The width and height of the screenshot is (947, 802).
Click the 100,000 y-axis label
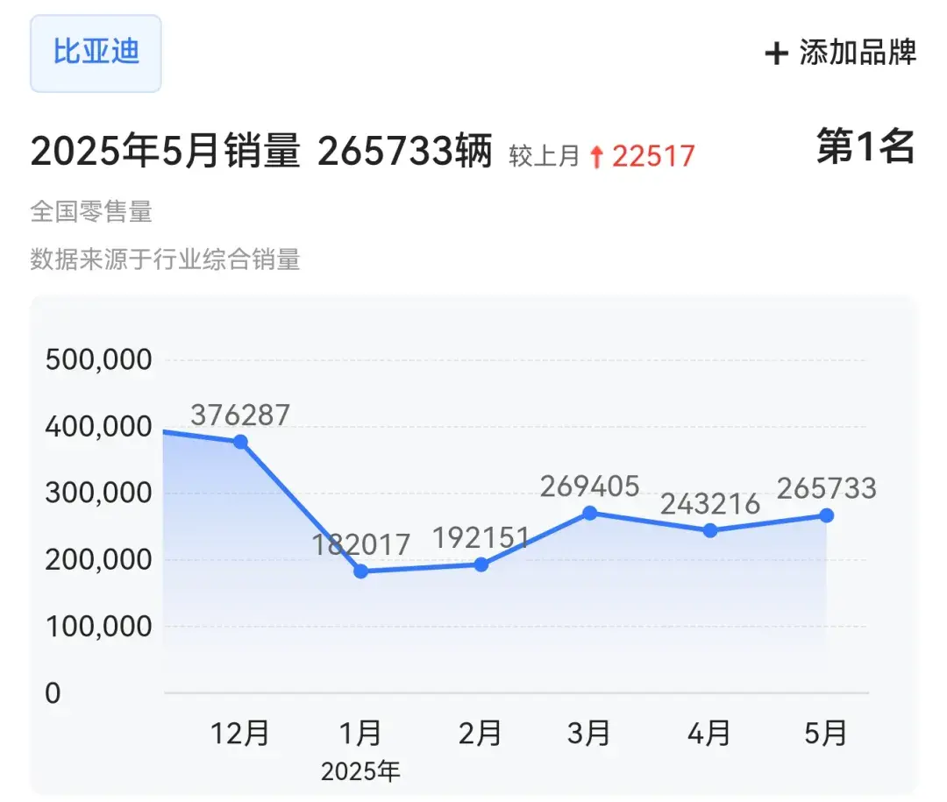click(x=98, y=627)
